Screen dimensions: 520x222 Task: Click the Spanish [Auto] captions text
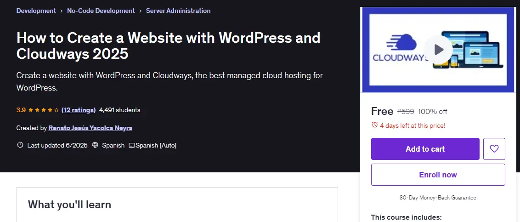156,145
